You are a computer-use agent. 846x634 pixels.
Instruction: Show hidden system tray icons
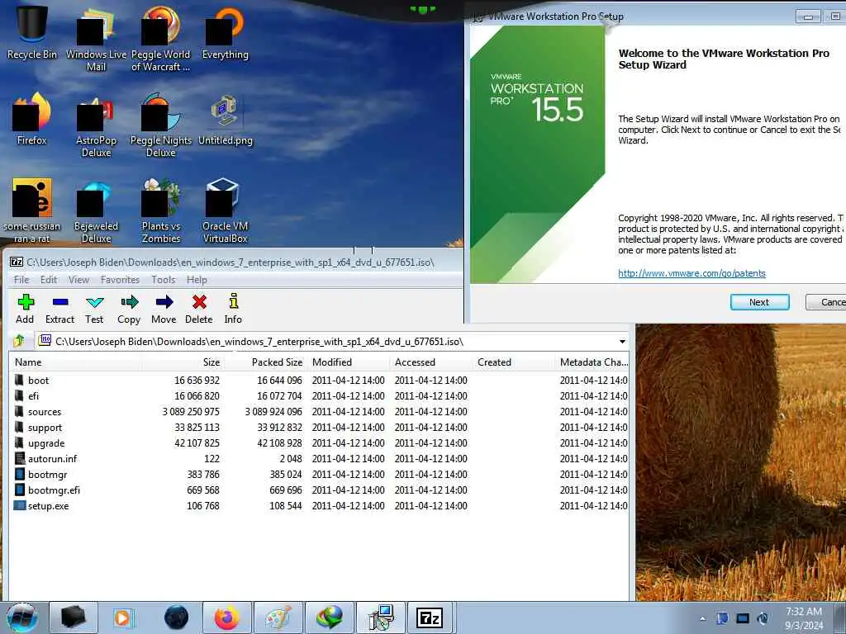tap(702, 618)
